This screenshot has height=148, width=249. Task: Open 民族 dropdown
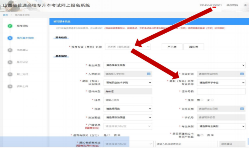(128, 109)
